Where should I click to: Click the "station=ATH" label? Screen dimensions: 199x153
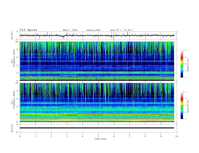(x=93, y=30)
